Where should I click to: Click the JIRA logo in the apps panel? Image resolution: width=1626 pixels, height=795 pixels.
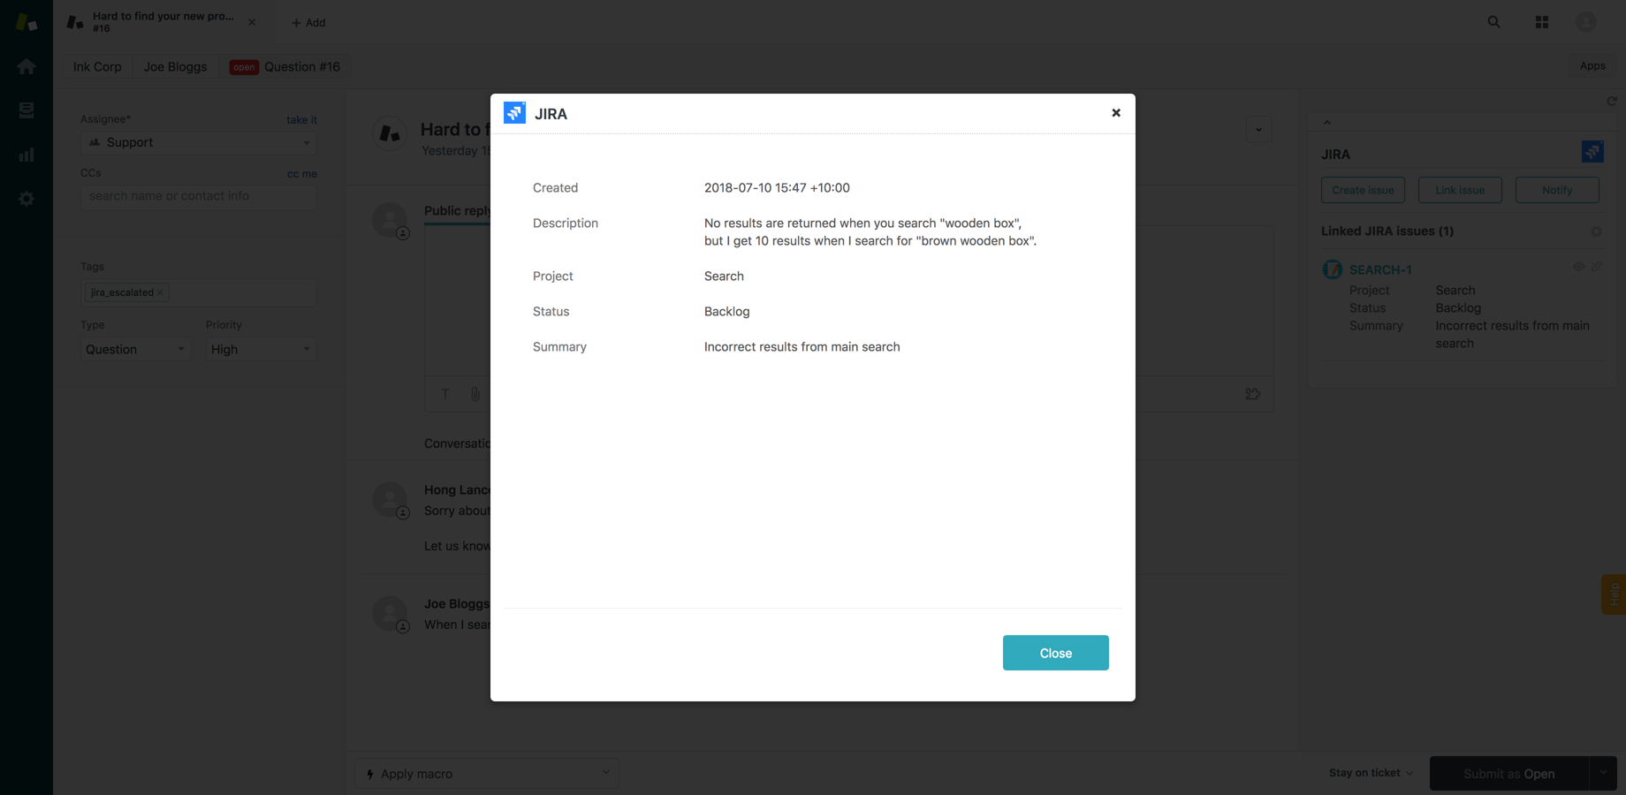coord(1592,151)
